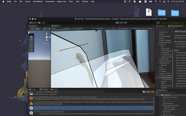Viewport: 186px width, 116px height.
Task: Select the Rect tool in Scene toolbar
Action: pos(31,48)
